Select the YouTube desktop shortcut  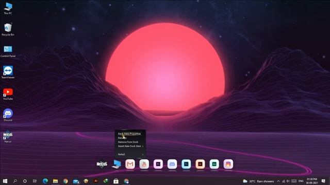click(8, 94)
